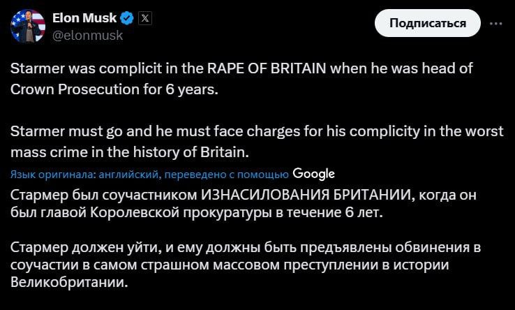Click the @elonmusk handle
This screenshot has height=310, width=515.
(88, 35)
